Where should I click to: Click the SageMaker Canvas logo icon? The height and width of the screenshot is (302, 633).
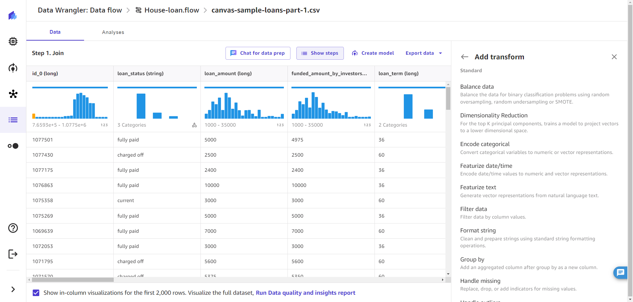13,15
